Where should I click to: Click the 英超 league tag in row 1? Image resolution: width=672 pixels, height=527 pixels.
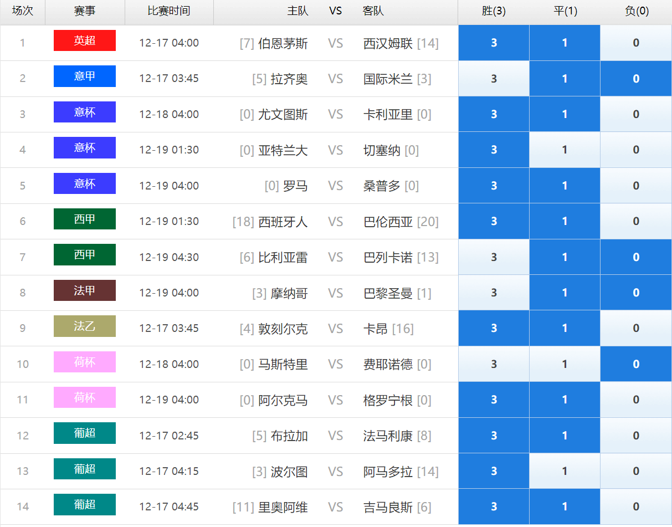tap(85, 40)
